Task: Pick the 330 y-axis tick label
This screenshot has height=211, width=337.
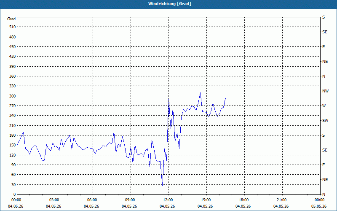Action: 13,86
